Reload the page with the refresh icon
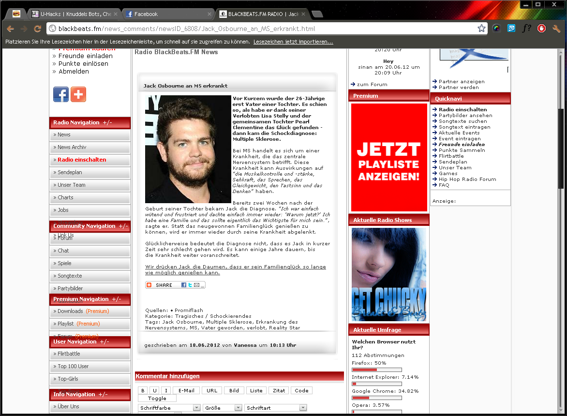Image resolution: width=567 pixels, height=416 pixels. tap(38, 29)
